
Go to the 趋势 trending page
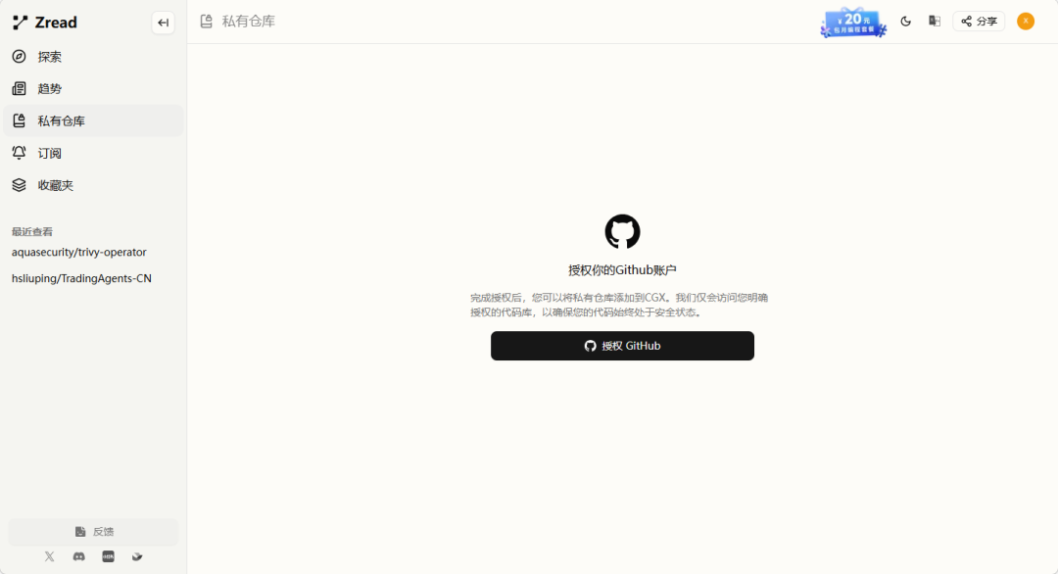[93, 88]
